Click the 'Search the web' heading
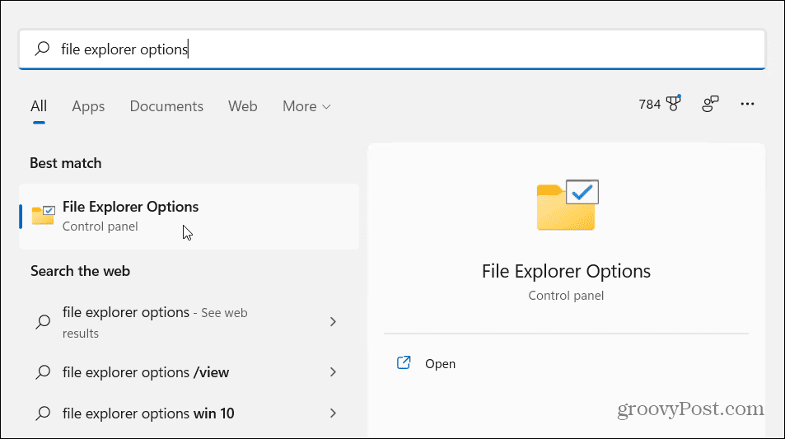The height and width of the screenshot is (439, 785). [80, 271]
